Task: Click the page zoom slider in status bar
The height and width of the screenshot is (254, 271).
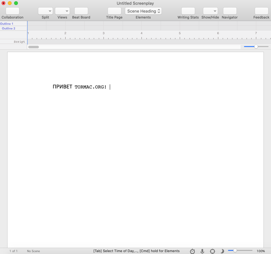Action: [240, 251]
